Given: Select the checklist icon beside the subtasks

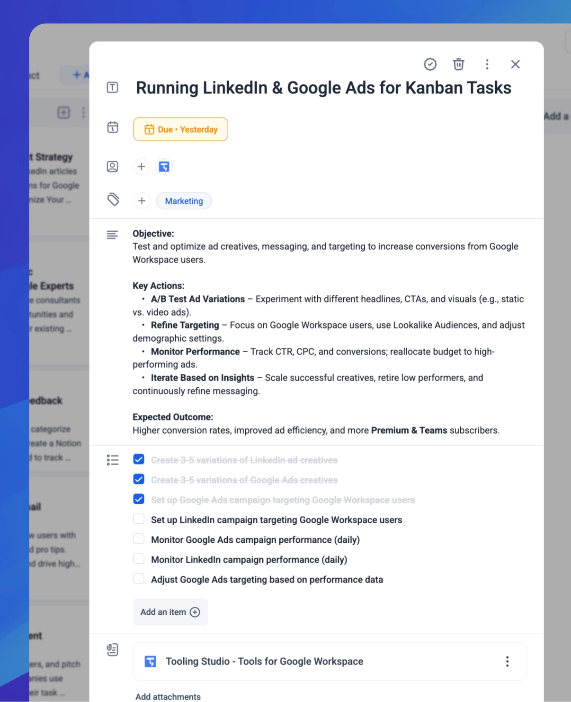Looking at the screenshot, I should 113,459.
